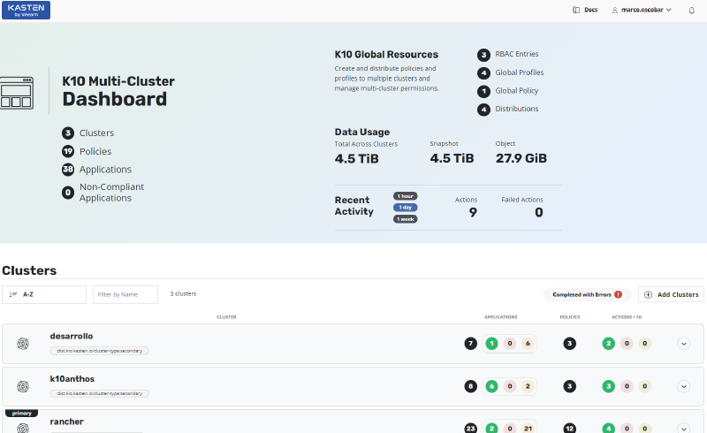The width and height of the screenshot is (707, 433).
Task: Click rancher total applications badge 23
Action: 470,429
